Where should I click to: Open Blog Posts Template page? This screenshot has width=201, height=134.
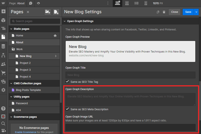click(34, 90)
